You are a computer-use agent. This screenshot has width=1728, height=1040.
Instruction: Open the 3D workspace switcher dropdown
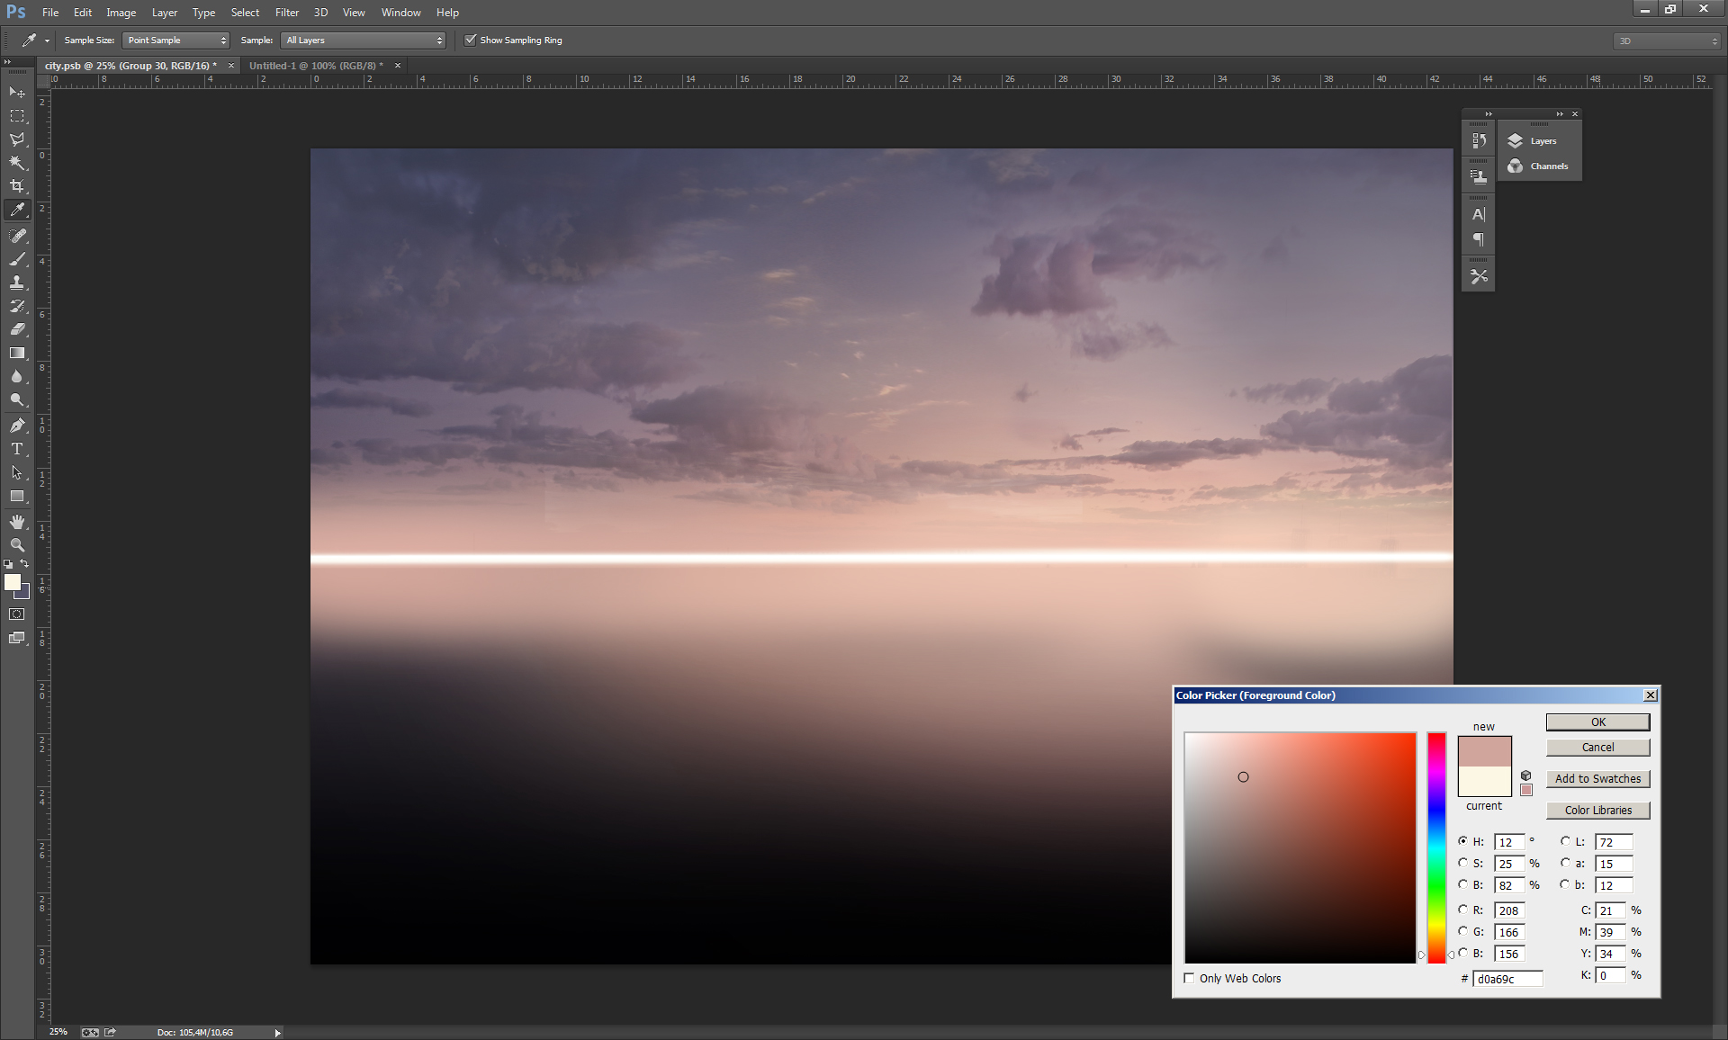[1667, 41]
